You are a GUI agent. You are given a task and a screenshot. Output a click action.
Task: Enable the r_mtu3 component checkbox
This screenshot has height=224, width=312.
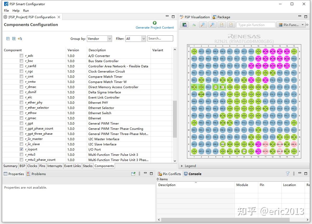click(21, 155)
